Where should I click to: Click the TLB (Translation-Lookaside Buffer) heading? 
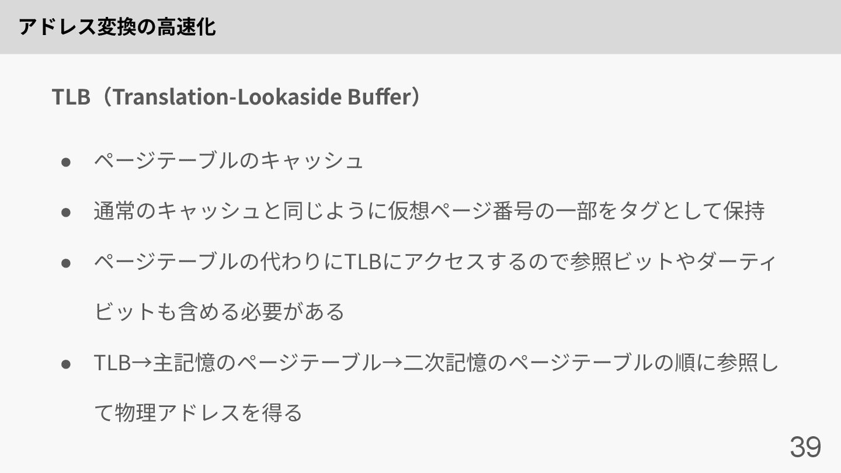tap(237, 96)
